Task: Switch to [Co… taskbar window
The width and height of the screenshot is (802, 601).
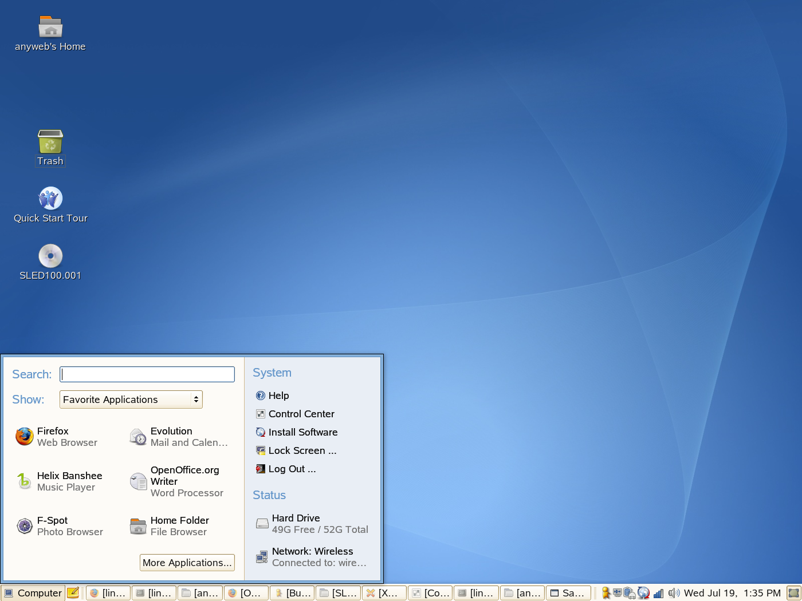Action: coord(430,593)
